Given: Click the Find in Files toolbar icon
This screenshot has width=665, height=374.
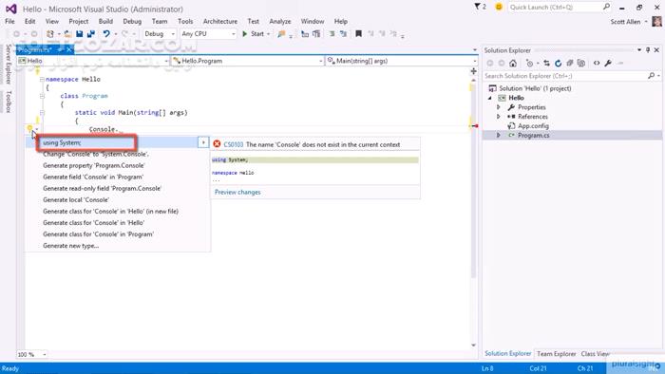Looking at the screenshot, I should [x=281, y=34].
